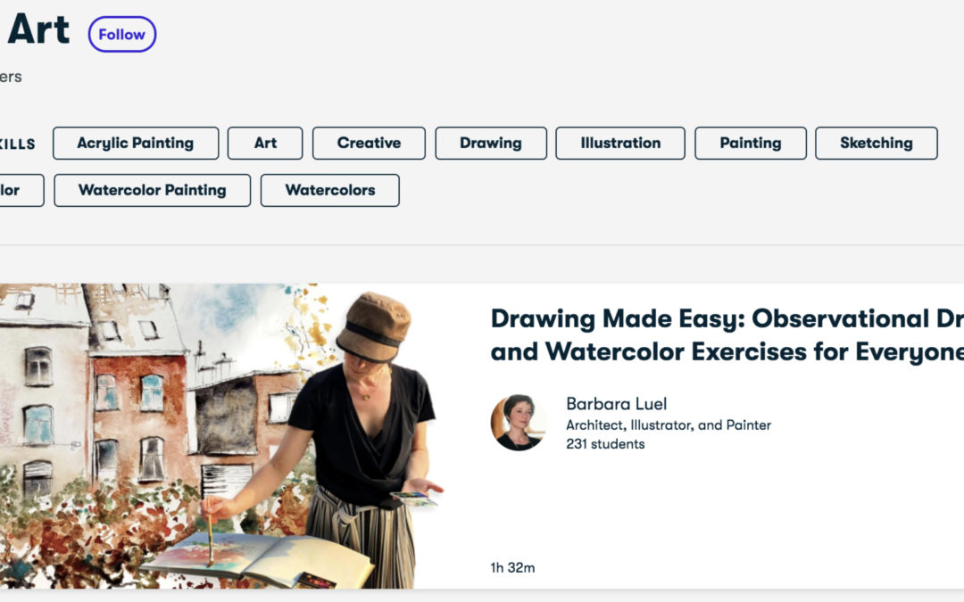
Task: Filter by the Creative skill tag
Action: point(369,143)
